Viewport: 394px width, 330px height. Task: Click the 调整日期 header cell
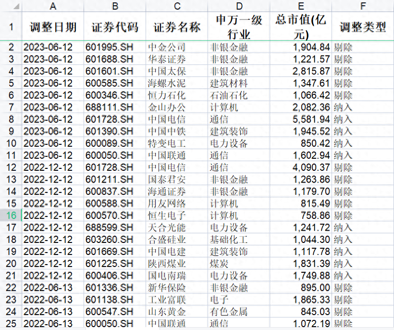pos(53,26)
